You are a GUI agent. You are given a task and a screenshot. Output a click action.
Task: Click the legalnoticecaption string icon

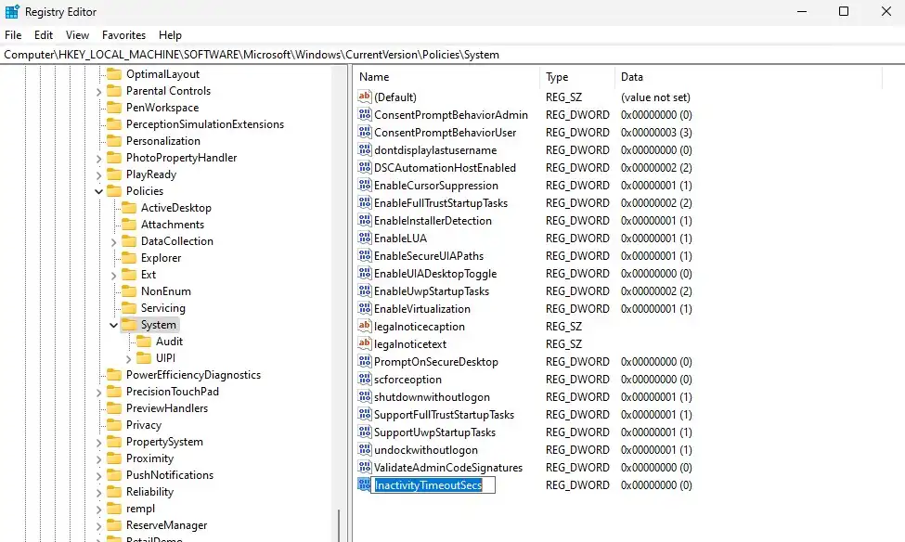pyautogui.click(x=364, y=326)
